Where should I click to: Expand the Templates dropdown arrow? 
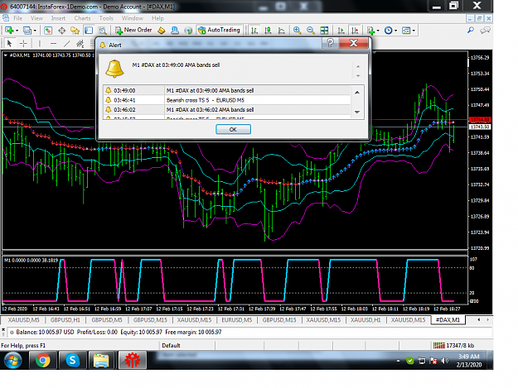pos(414,31)
